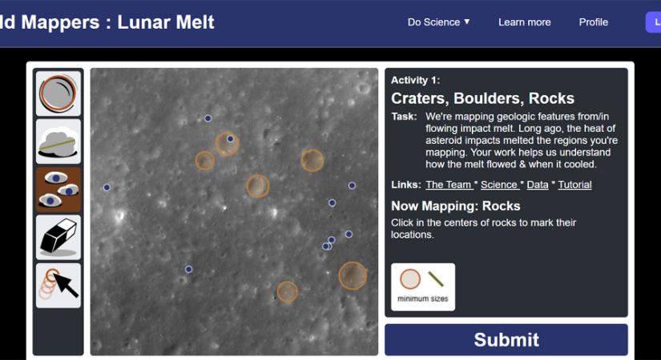
Task: Open the Data link
Action: tap(538, 185)
